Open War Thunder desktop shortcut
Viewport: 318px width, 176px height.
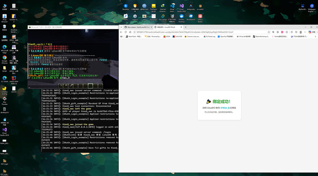coord(4,101)
